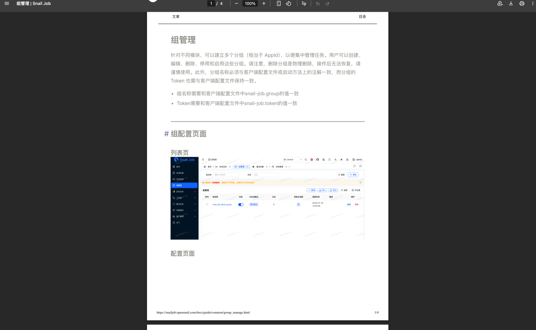
Task: Click the 组配置页面 section heading
Action: [189, 134]
